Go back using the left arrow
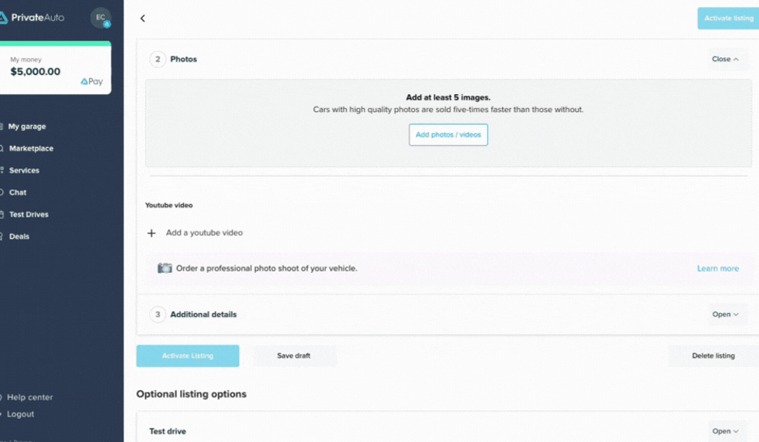 (142, 19)
